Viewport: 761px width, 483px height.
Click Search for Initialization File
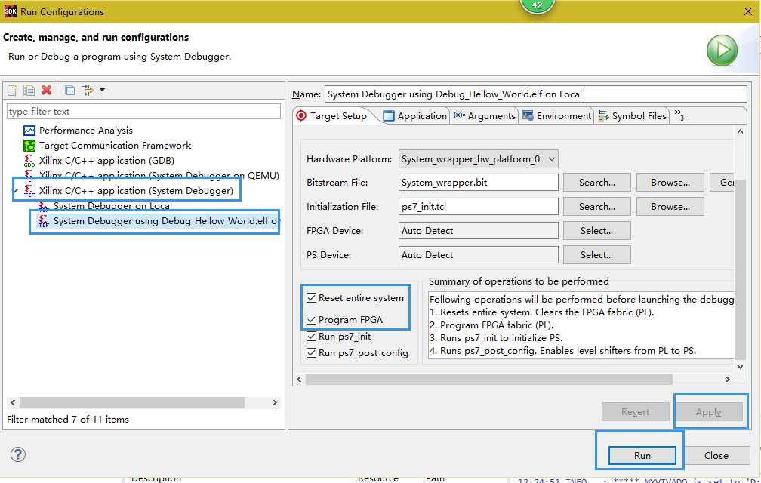pyautogui.click(x=597, y=207)
